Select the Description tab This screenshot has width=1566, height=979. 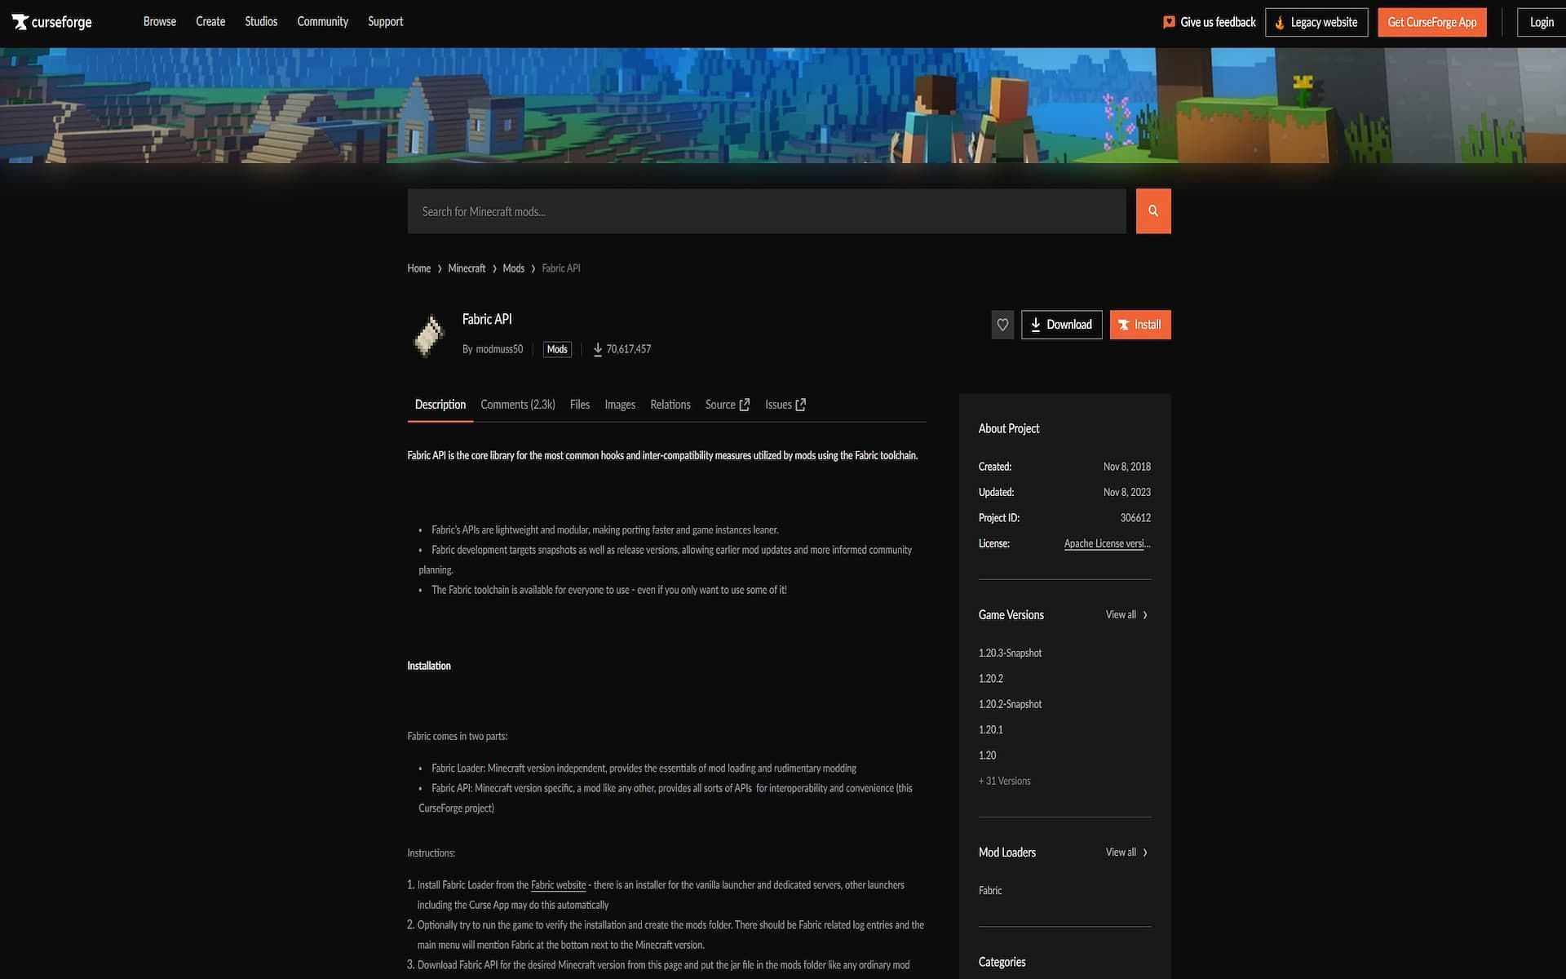[x=440, y=404]
